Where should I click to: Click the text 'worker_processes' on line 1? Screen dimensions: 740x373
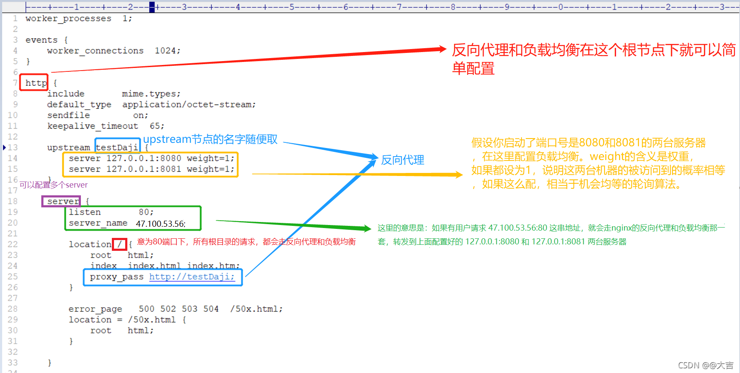pyautogui.click(x=68, y=18)
